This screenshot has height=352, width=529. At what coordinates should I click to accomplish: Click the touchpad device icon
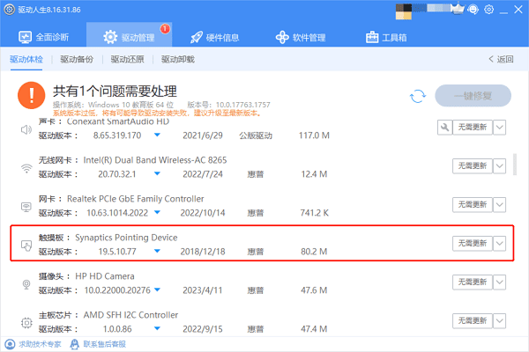(x=26, y=246)
